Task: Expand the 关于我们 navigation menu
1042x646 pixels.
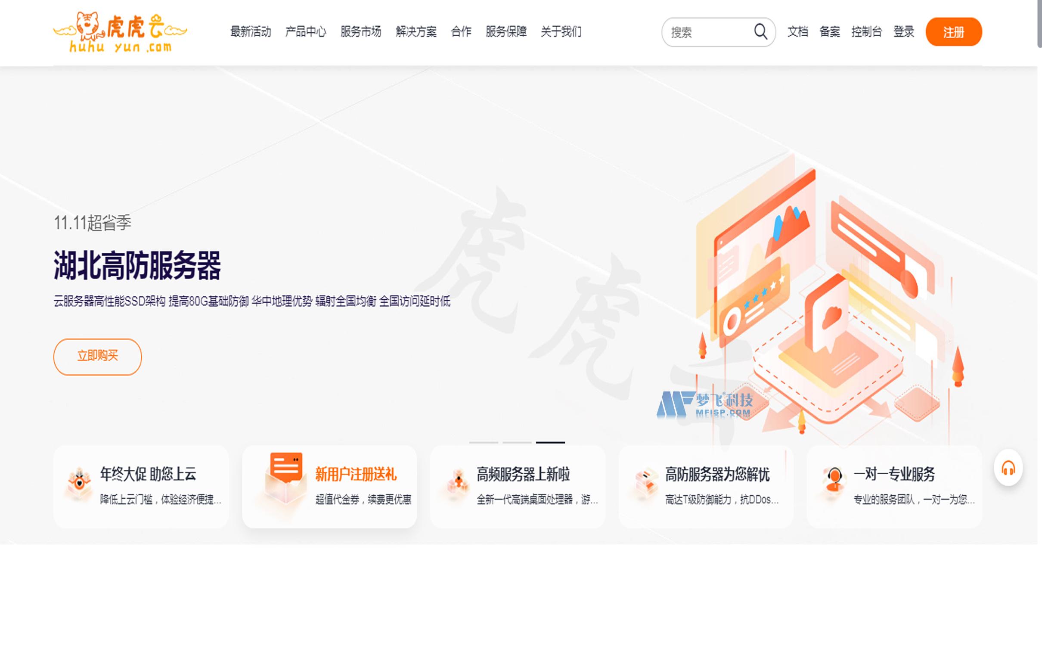Action: 561,31
